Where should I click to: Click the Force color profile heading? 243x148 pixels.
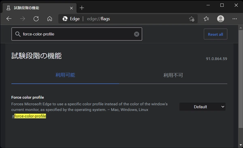[x=28, y=97]
